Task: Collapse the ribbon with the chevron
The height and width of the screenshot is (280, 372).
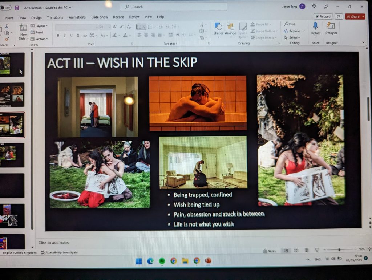Action: click(x=363, y=42)
